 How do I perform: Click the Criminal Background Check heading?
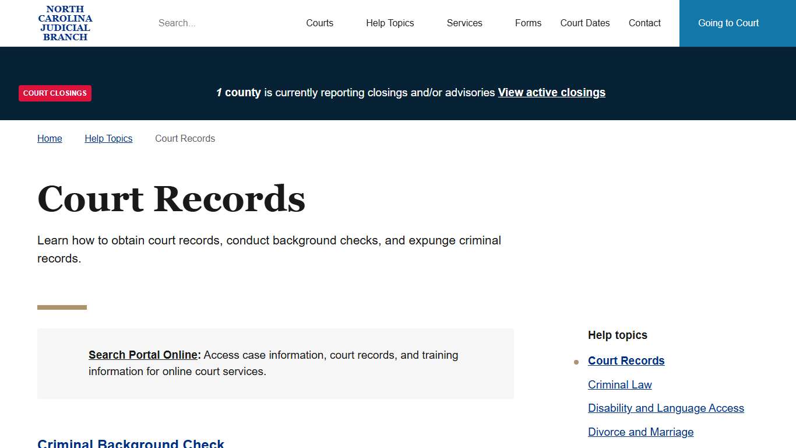[x=131, y=443]
